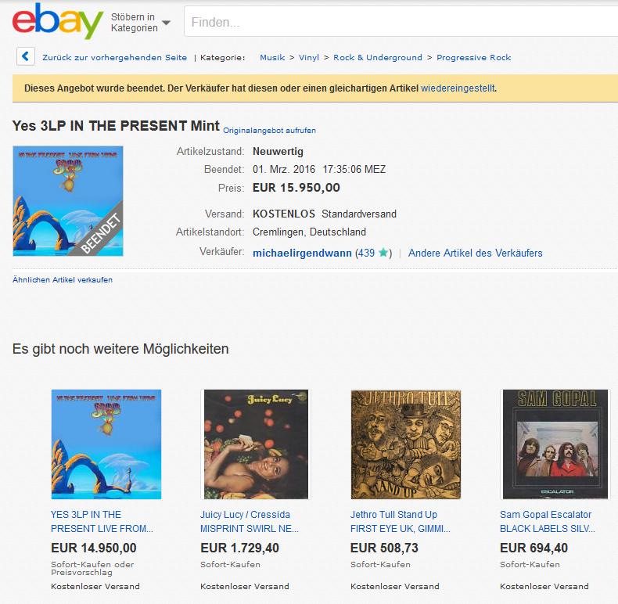This screenshot has height=604, width=618.
Task: Open the 'Stöbern in Kategorien' dropdown
Action: (141, 23)
